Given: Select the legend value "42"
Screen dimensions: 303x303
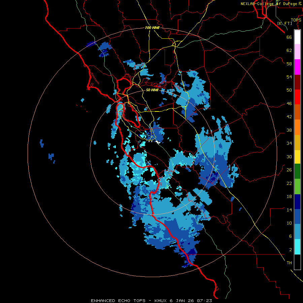Looking at the screenshot, I should coord(289,117).
